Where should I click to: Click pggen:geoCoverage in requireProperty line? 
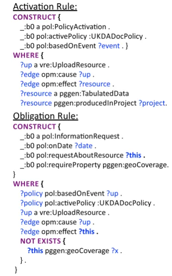134,165
